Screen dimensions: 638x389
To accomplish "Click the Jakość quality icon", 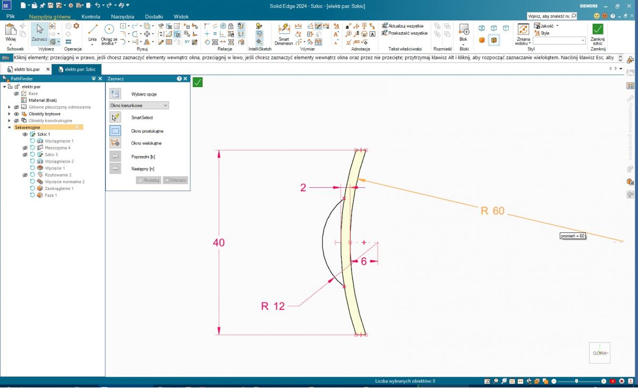I will pyautogui.click(x=536, y=26).
